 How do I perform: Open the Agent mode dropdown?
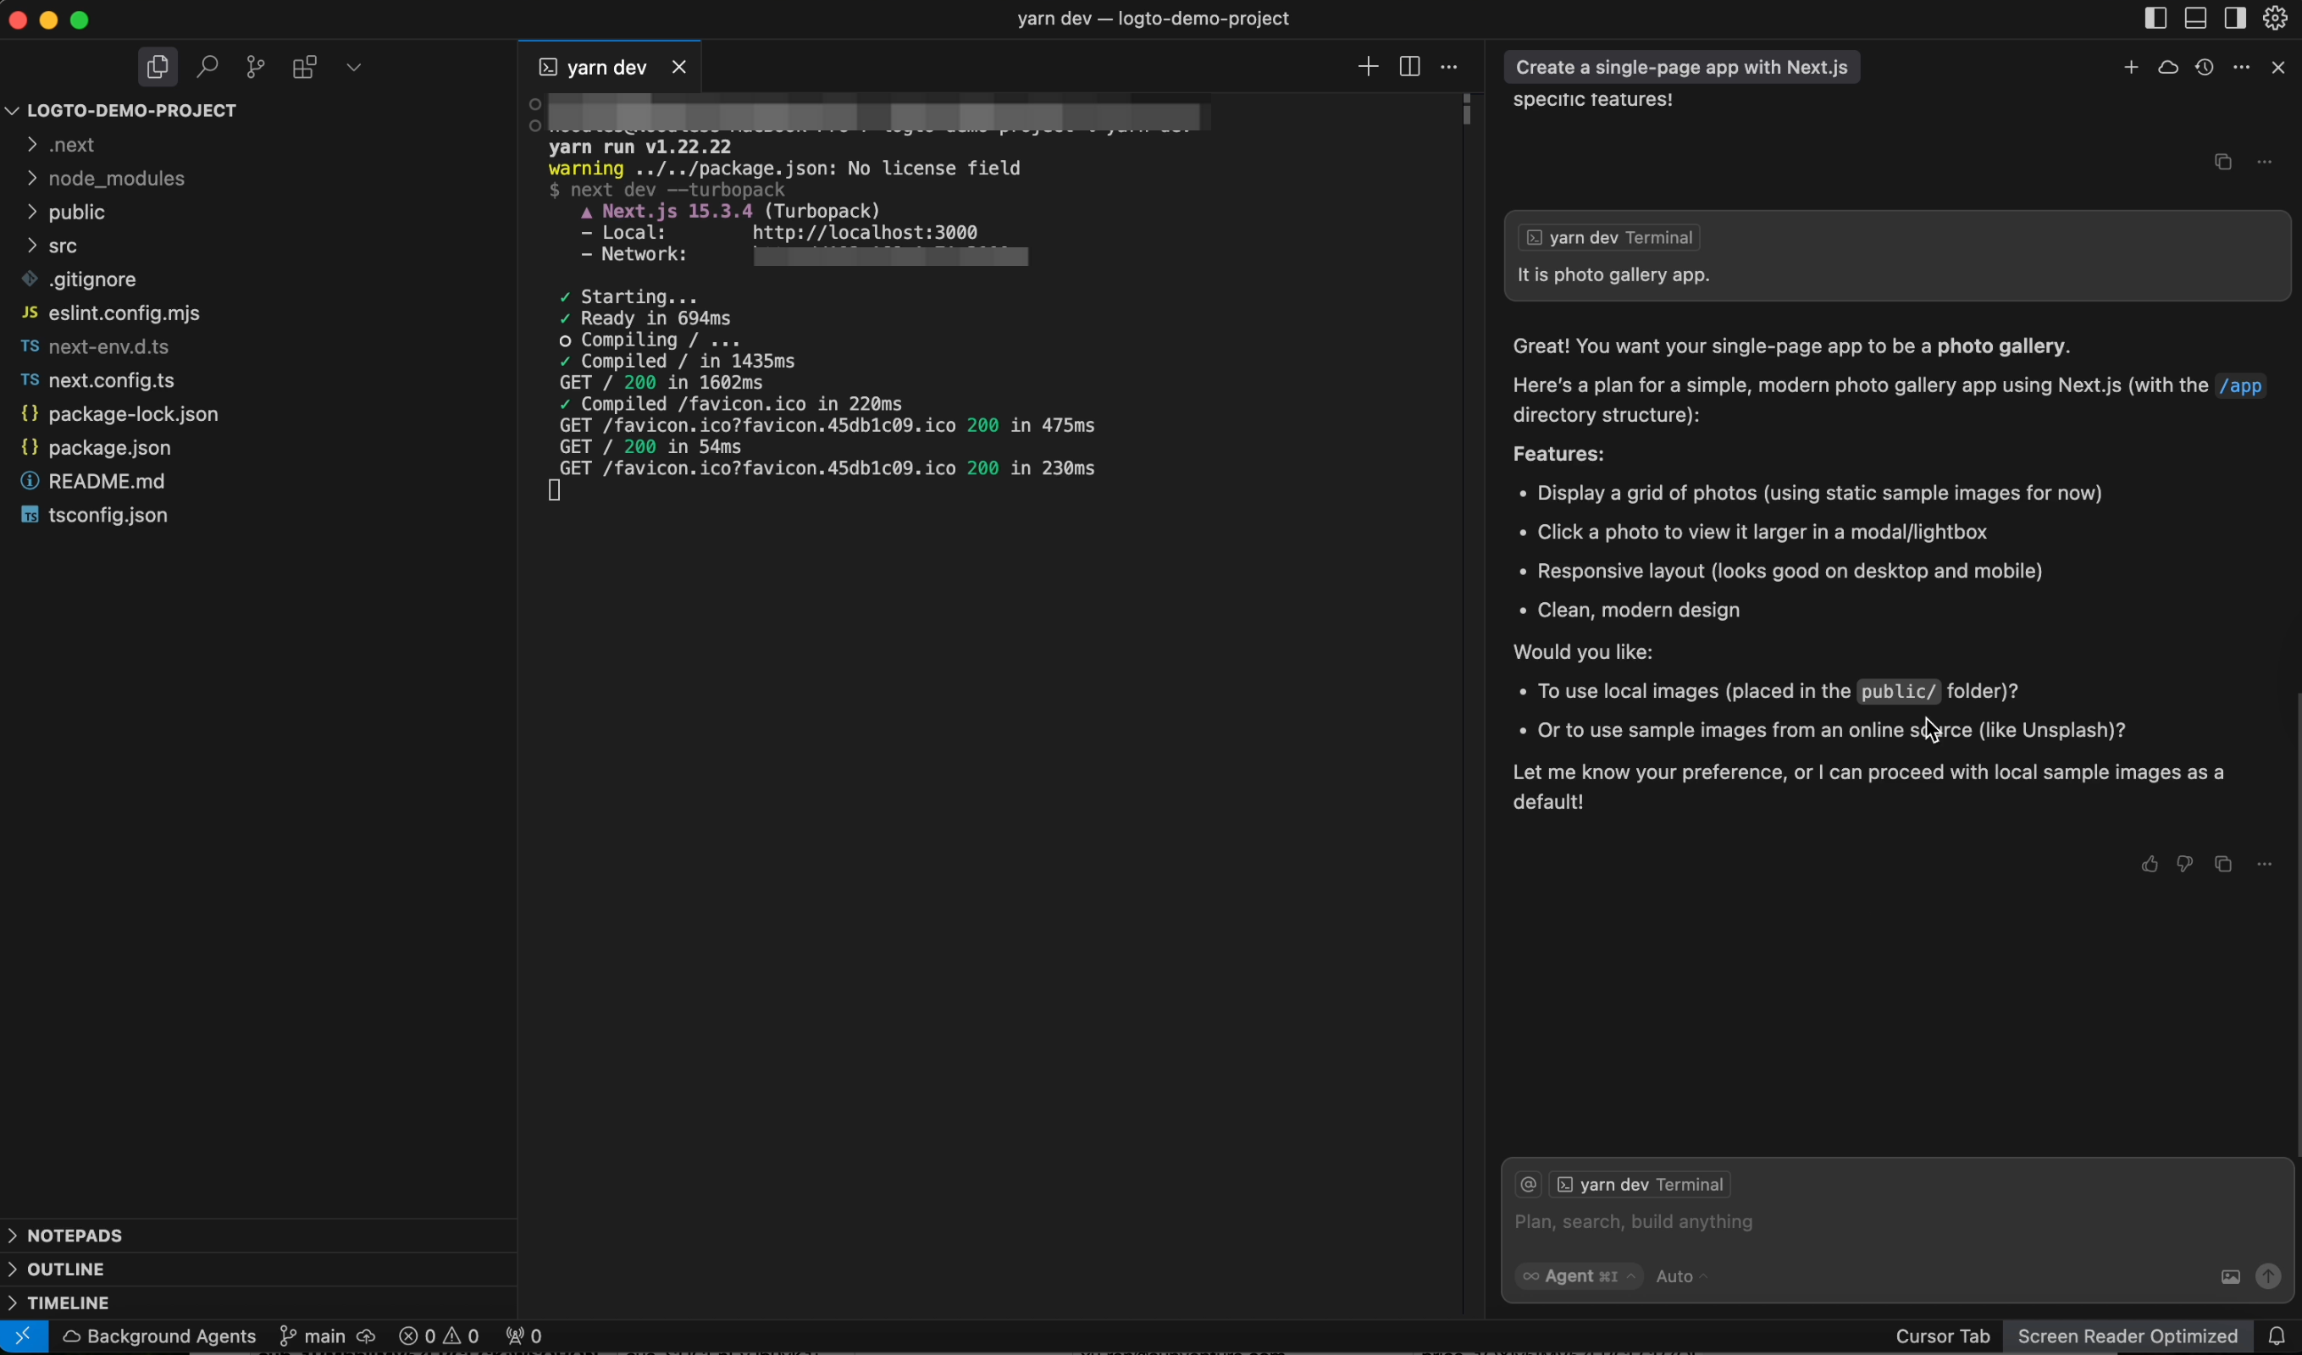click(x=1579, y=1276)
